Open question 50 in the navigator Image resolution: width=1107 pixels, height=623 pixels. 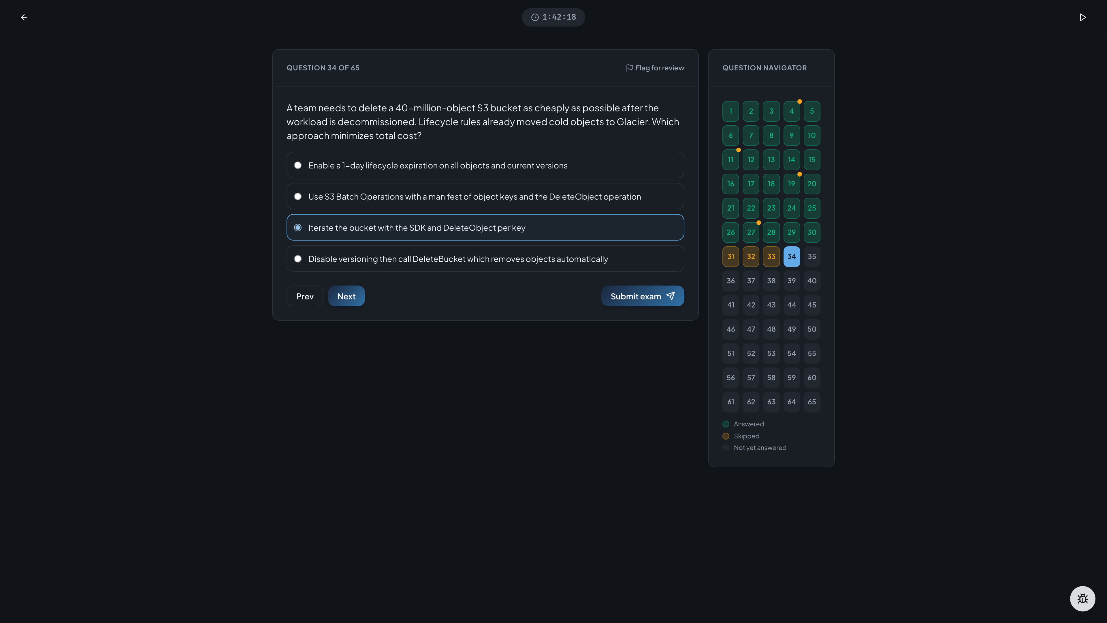[811, 329]
